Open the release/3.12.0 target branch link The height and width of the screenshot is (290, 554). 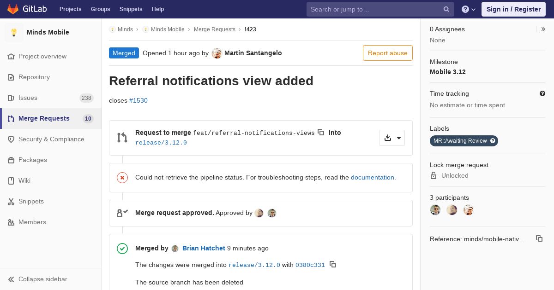(x=161, y=143)
